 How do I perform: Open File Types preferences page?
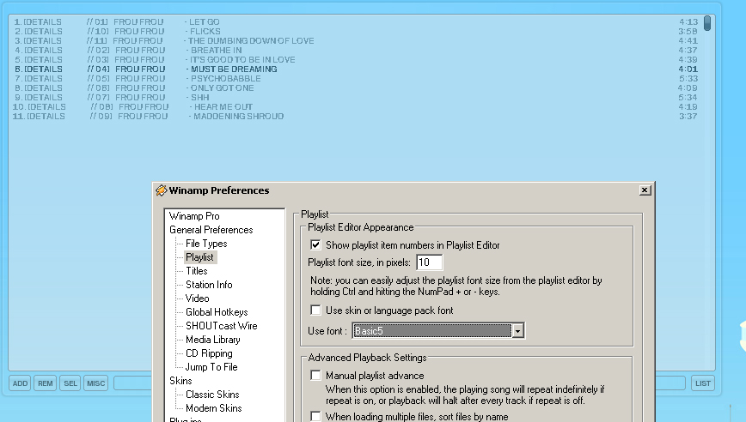206,244
